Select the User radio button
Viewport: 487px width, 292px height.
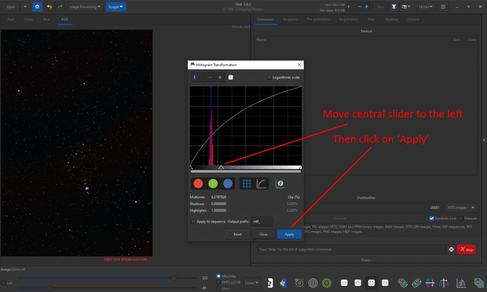click(x=219, y=288)
